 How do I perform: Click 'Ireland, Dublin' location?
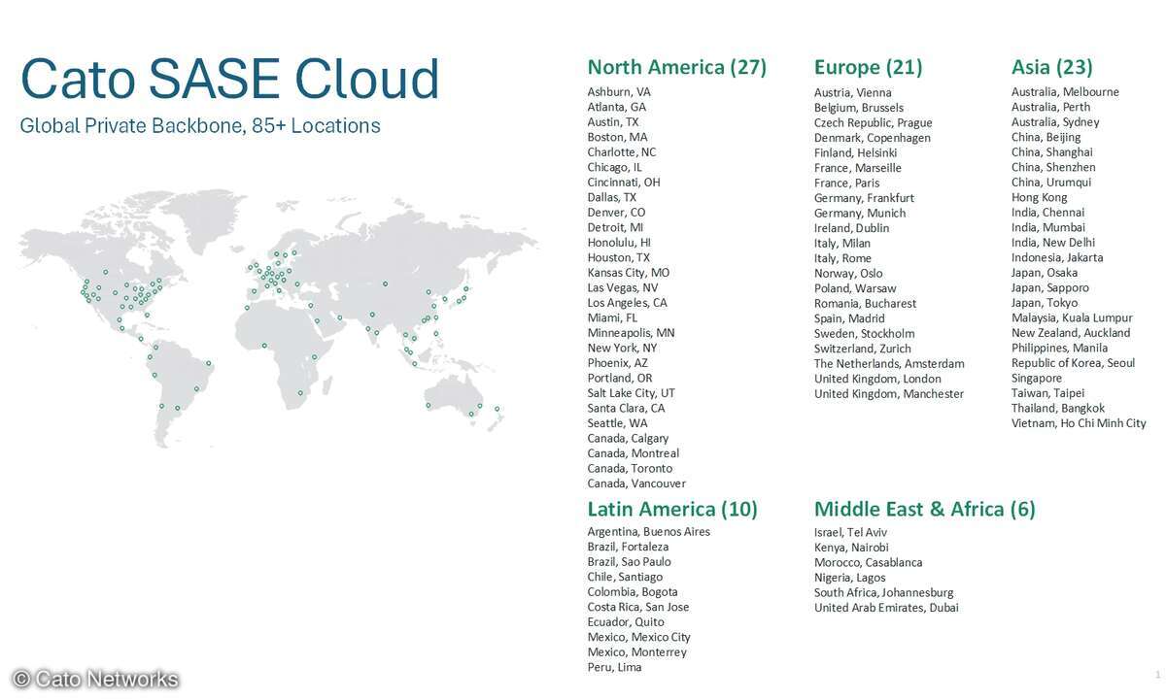click(x=852, y=228)
